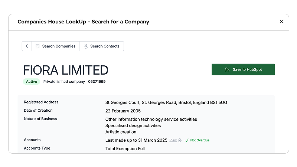Screen dimensions: 297x167
Task: Click the document icon next to View
Action: [x=180, y=140]
